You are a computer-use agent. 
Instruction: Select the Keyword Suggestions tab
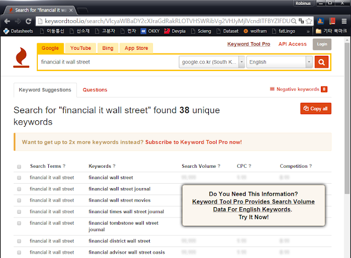[45, 90]
